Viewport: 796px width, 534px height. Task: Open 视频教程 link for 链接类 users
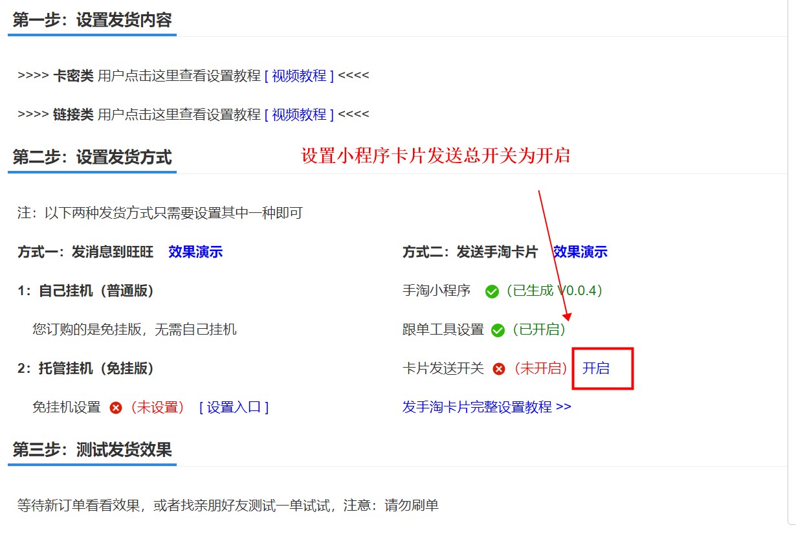tap(299, 115)
